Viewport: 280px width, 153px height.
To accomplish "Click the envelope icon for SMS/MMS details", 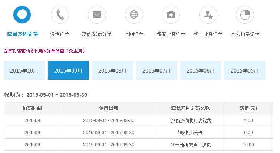I will point(97,14).
